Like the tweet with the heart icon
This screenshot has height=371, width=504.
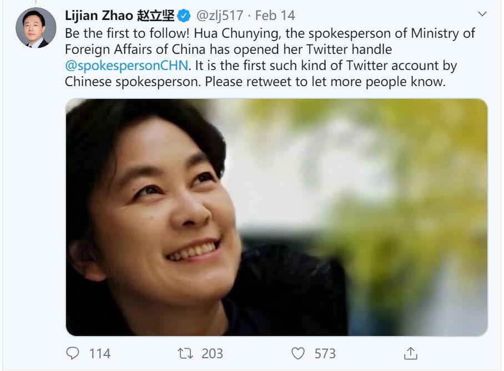(298, 353)
